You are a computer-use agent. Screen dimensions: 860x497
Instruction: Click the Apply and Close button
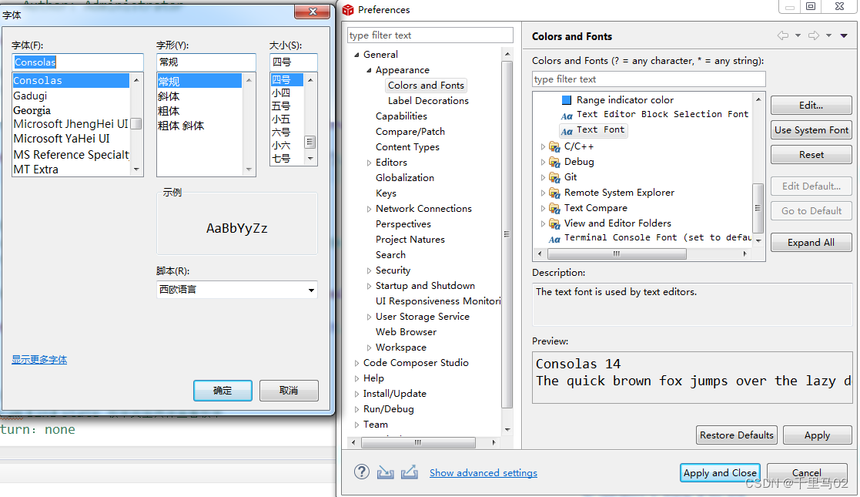tap(720, 472)
